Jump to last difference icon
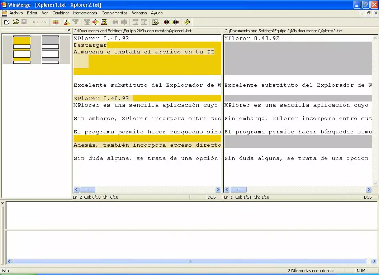 coord(104,22)
